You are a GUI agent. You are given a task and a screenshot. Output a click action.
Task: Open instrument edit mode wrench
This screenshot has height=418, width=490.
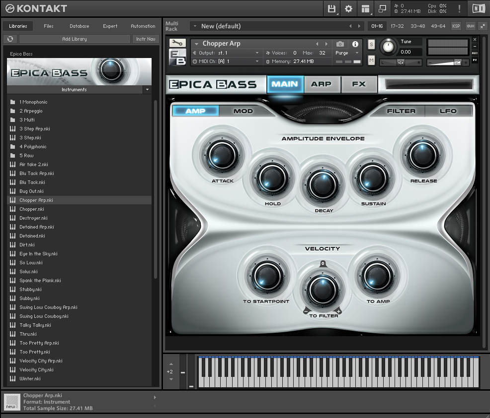click(177, 43)
